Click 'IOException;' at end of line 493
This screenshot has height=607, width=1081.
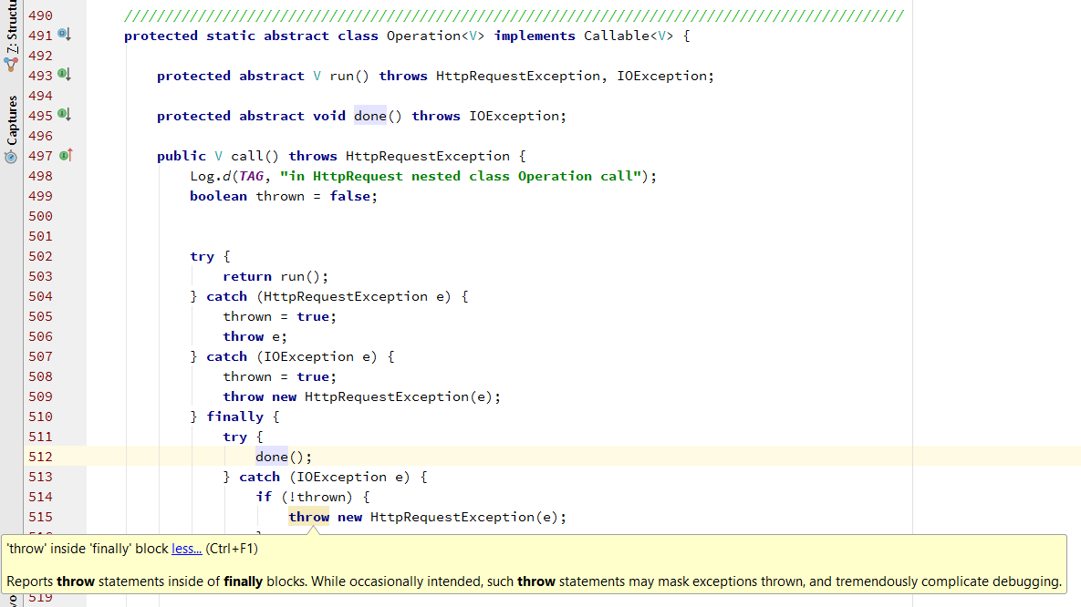point(665,76)
